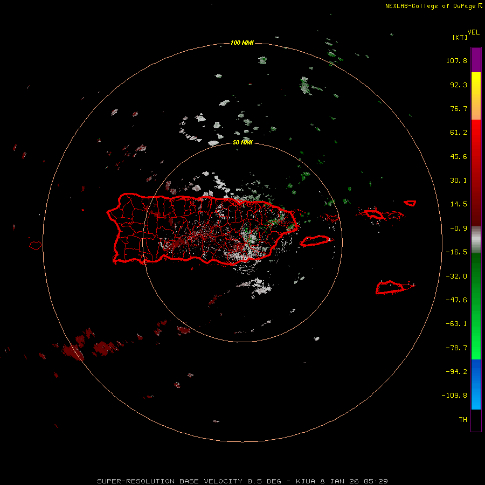Click the 50 NMI range ring label
This screenshot has width=485, height=485.
click(242, 142)
